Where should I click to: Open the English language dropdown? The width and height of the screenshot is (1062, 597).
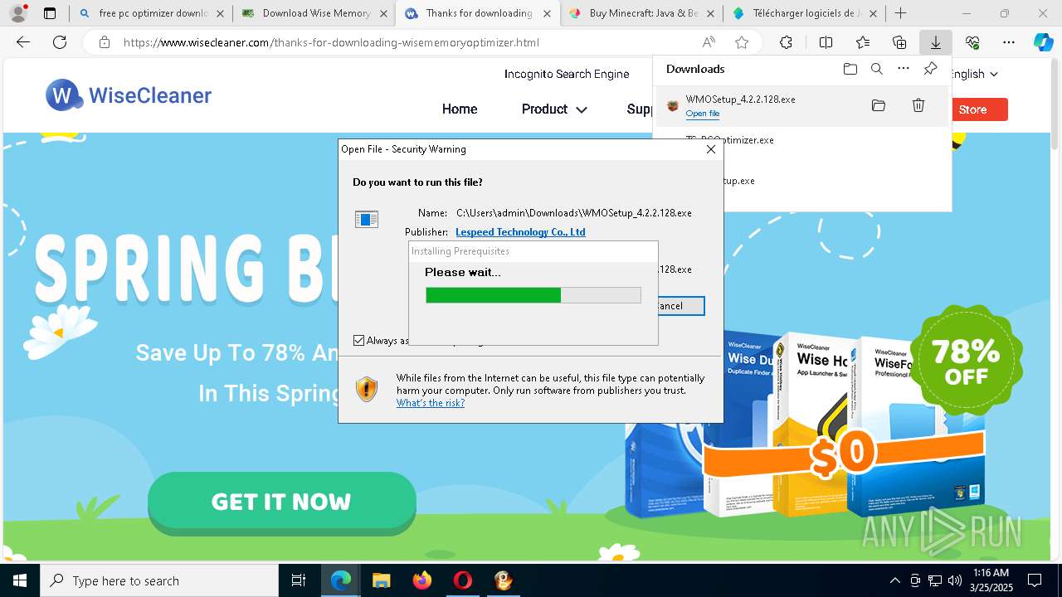(975, 74)
